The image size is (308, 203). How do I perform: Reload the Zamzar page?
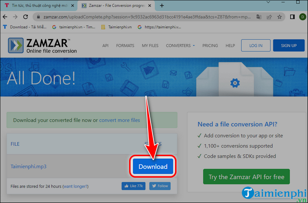[x=25, y=17]
